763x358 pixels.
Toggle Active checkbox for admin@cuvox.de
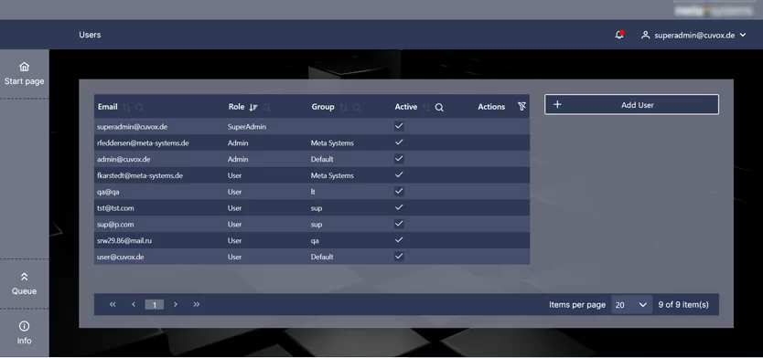tap(399, 159)
